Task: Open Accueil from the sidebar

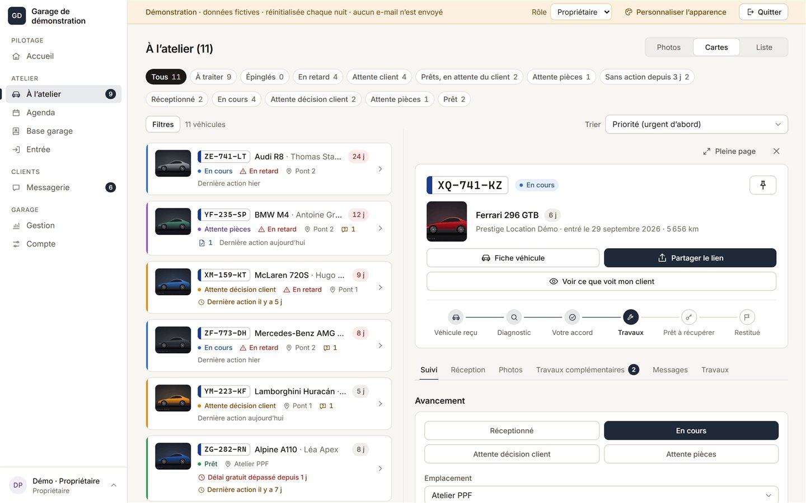Action: point(63,56)
